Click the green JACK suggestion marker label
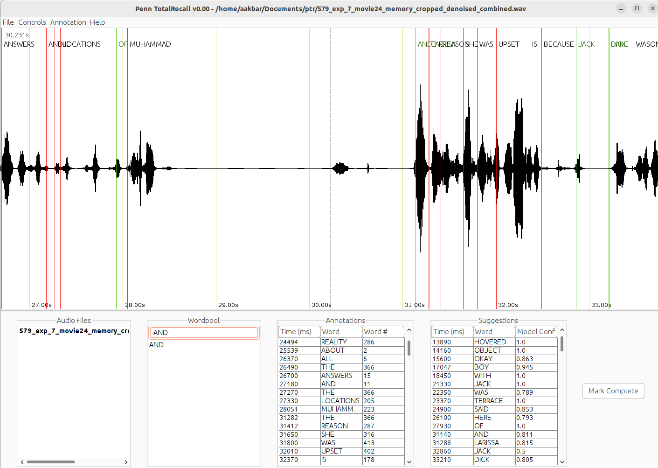This screenshot has height=468, width=658. 587,44
